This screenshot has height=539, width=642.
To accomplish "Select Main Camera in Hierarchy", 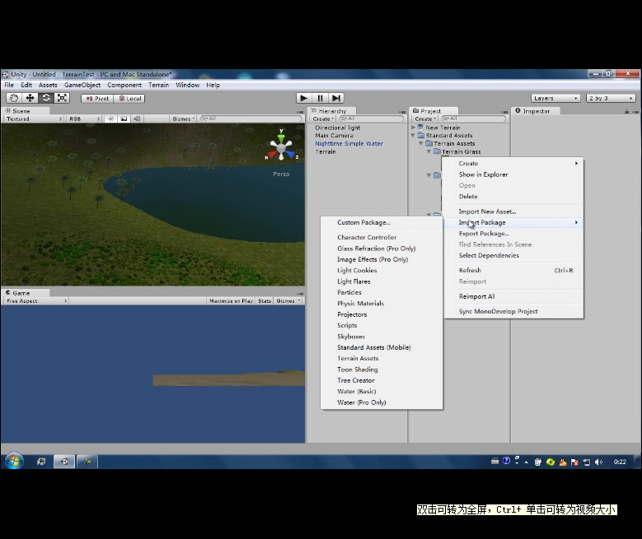I will 334,135.
